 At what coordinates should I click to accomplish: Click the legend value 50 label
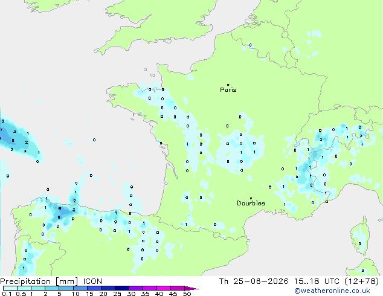coord(187,294)
